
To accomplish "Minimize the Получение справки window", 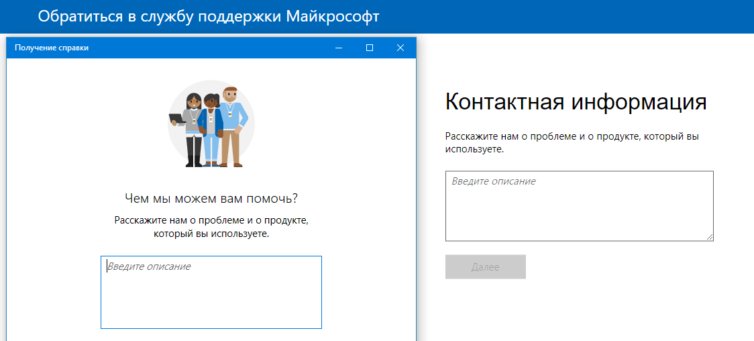I will click(x=339, y=48).
